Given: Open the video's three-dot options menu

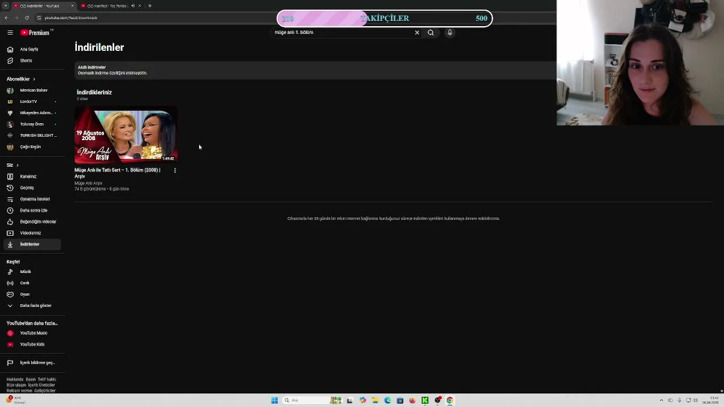Looking at the screenshot, I should [x=175, y=170].
